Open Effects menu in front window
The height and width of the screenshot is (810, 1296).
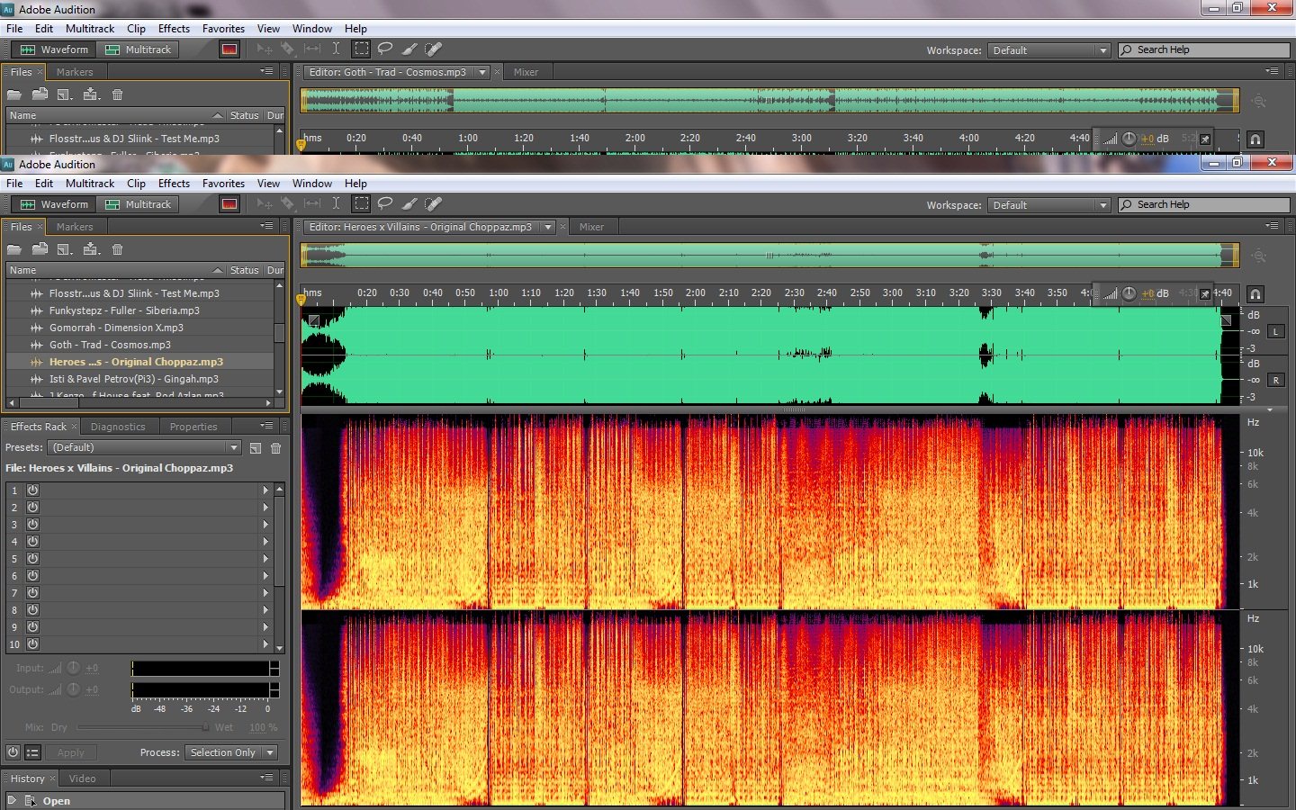(x=174, y=184)
